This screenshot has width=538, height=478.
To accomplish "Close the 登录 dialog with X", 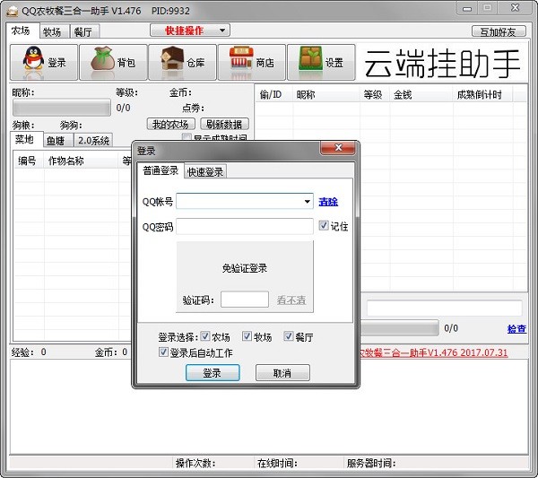I will point(338,148).
